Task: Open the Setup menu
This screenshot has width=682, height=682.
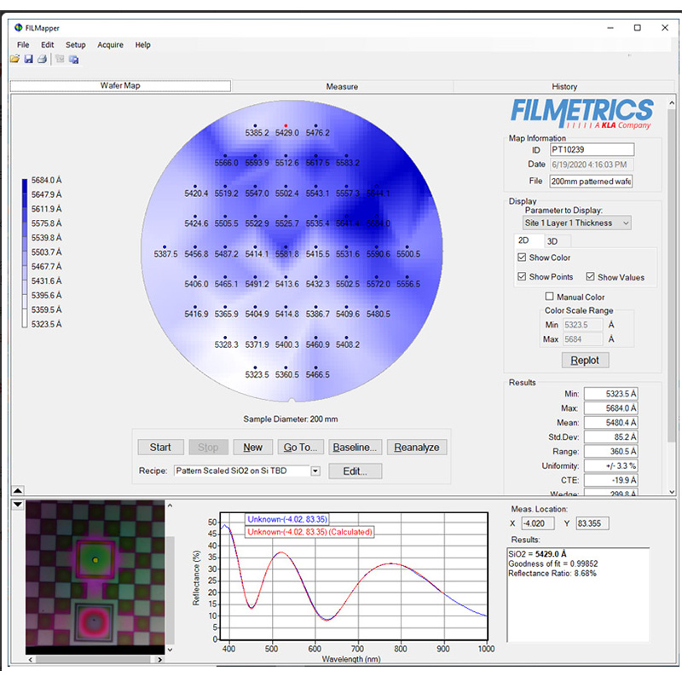Action: 76,45
